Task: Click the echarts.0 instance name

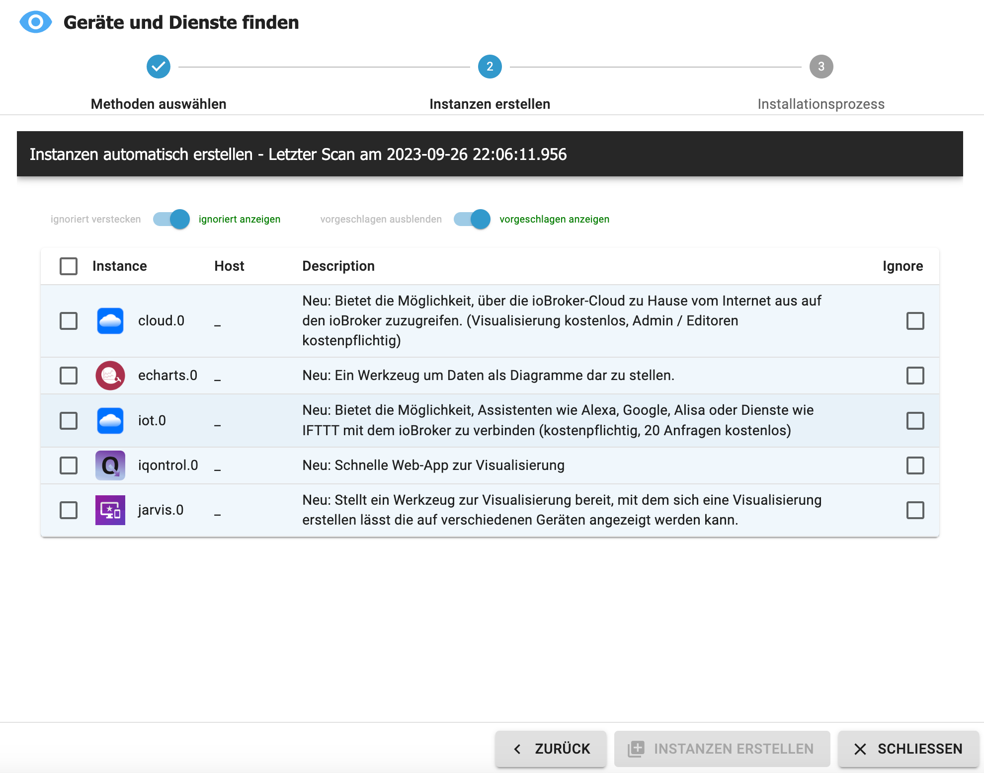Action: [167, 376]
